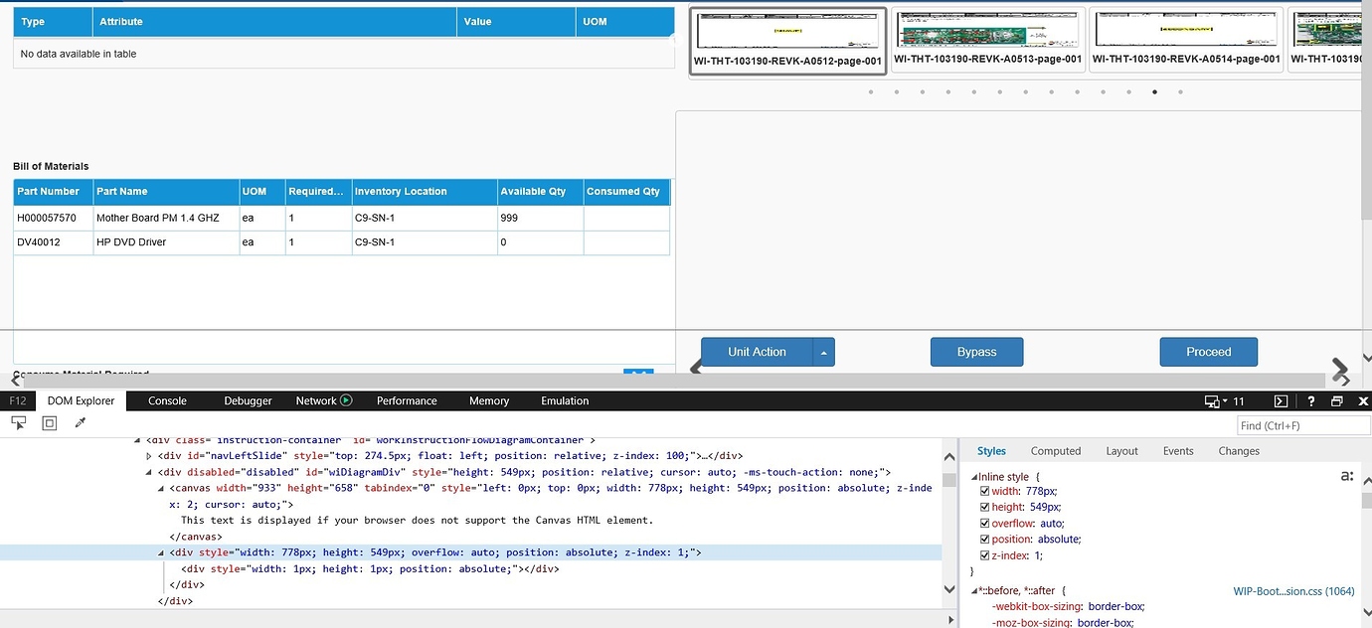Click the Unit Action button
The image size is (1372, 628).
[757, 352]
